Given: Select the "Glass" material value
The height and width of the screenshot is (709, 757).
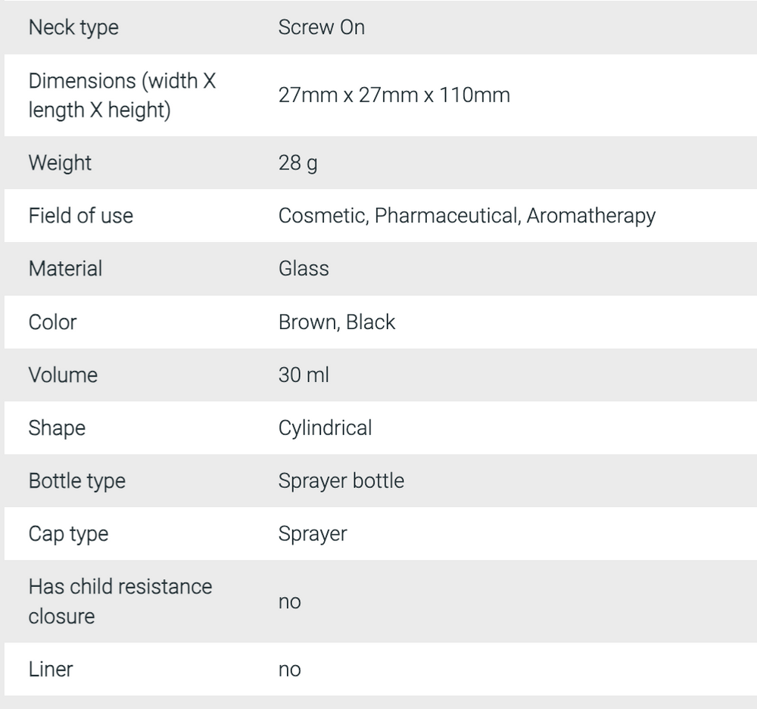Looking at the screenshot, I should (304, 269).
